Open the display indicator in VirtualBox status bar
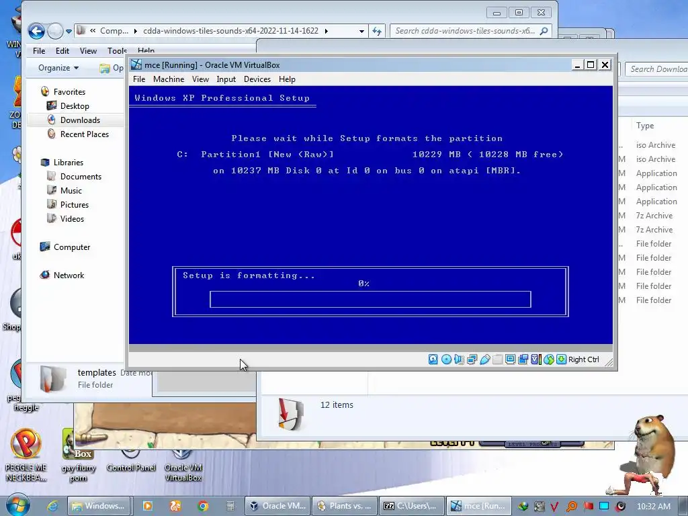 coord(511,359)
